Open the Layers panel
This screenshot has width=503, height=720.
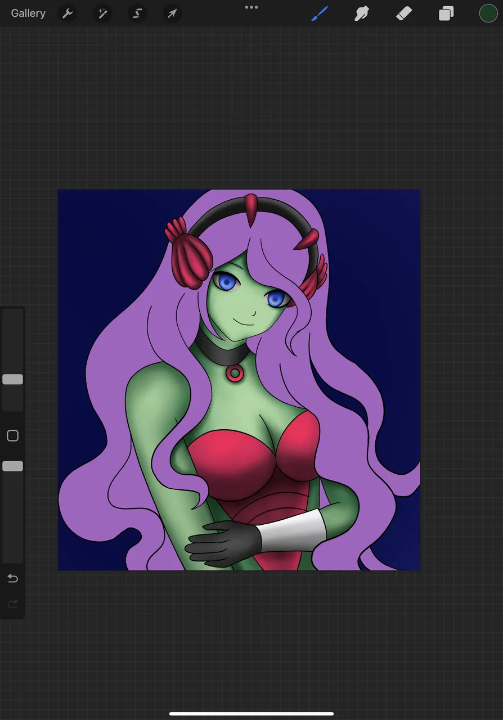coord(446,13)
